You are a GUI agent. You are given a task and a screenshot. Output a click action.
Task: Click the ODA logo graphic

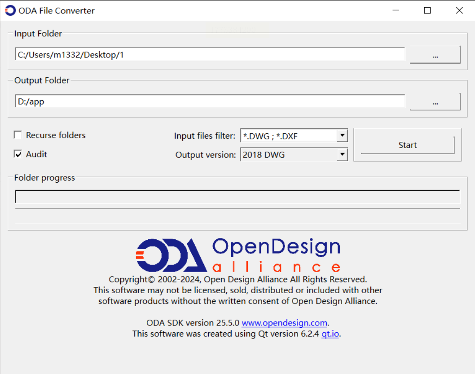pos(171,255)
